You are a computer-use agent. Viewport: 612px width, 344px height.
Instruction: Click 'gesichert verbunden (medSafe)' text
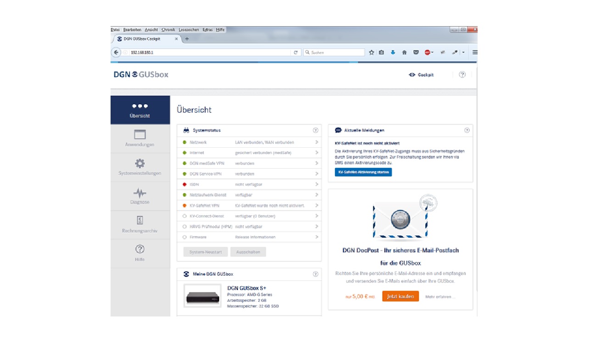point(263,153)
